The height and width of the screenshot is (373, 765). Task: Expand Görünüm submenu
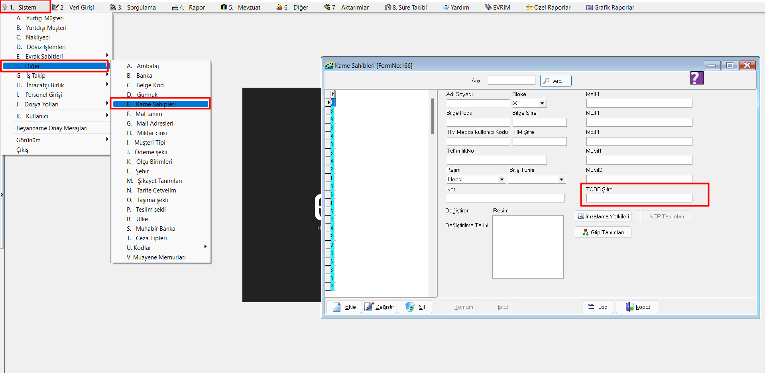pos(56,140)
